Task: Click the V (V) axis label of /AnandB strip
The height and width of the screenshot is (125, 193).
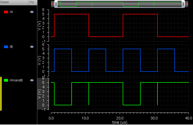Action: click(39, 94)
